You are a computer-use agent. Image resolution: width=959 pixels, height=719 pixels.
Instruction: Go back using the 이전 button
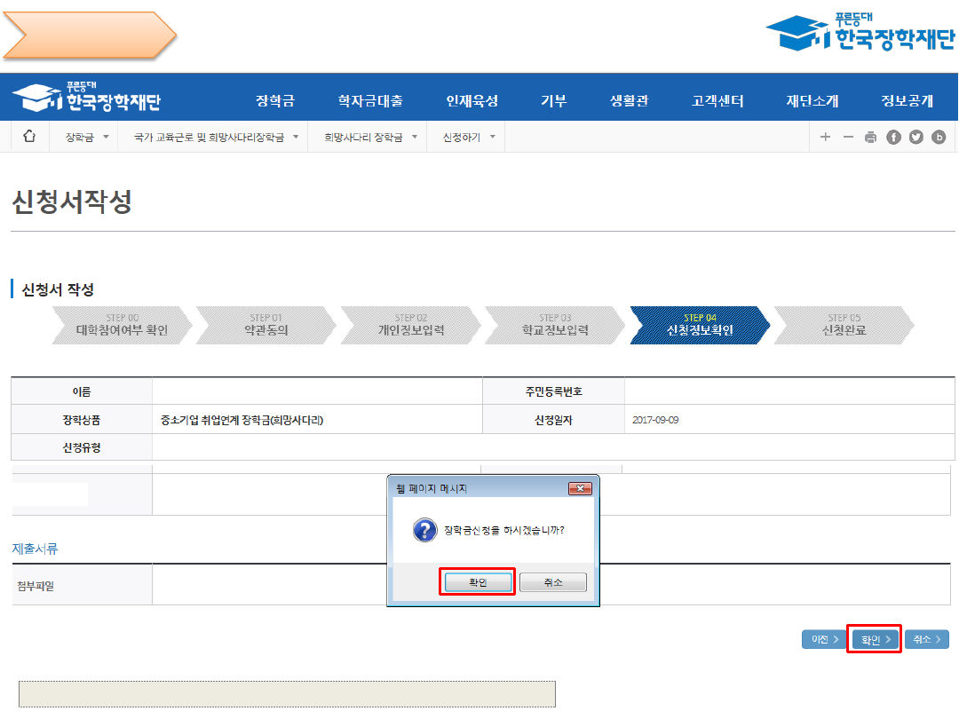tap(824, 639)
